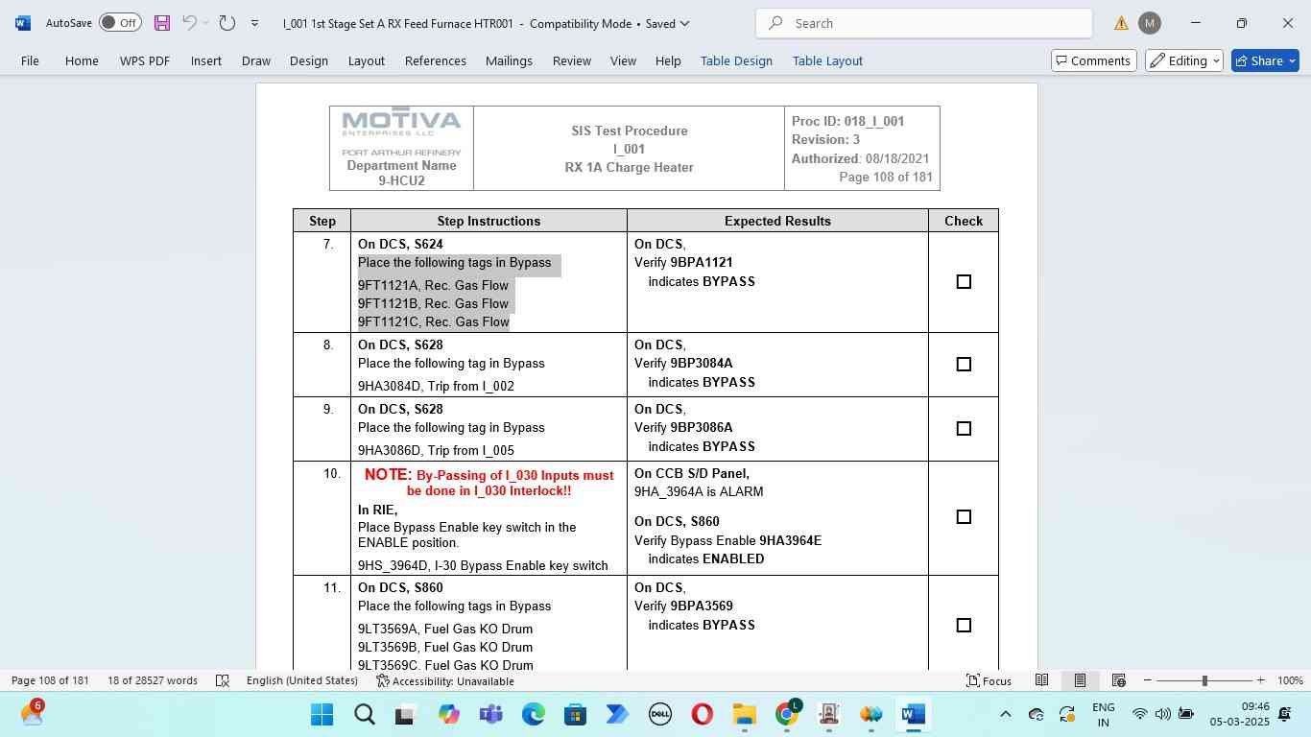Toggle Focus mode in status bar
The height and width of the screenshot is (737, 1311).
989,680
